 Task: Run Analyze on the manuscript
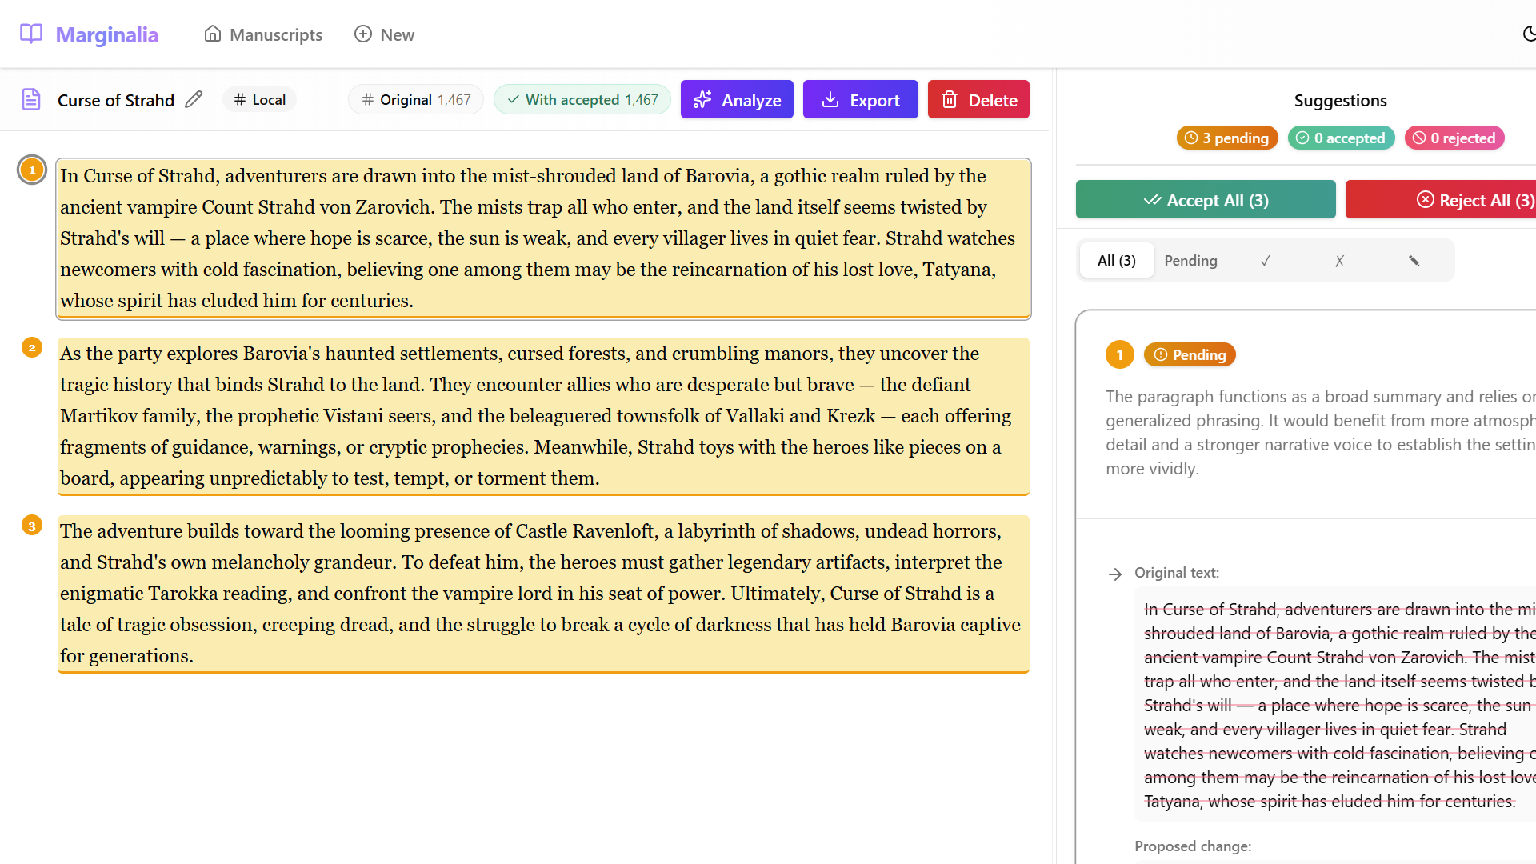click(737, 99)
